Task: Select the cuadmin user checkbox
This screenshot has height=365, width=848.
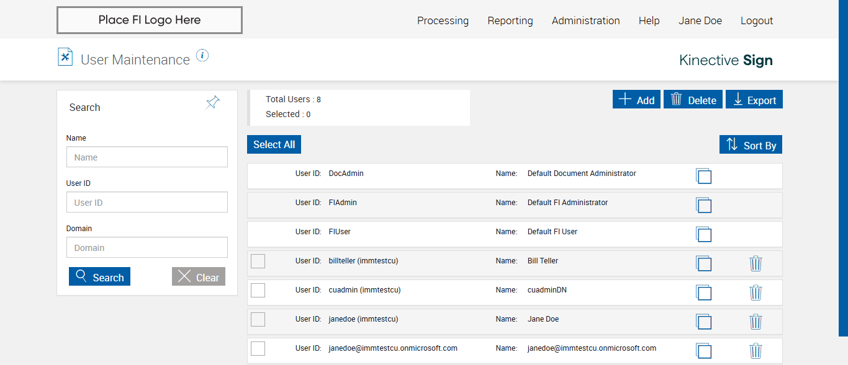Action: (x=258, y=290)
